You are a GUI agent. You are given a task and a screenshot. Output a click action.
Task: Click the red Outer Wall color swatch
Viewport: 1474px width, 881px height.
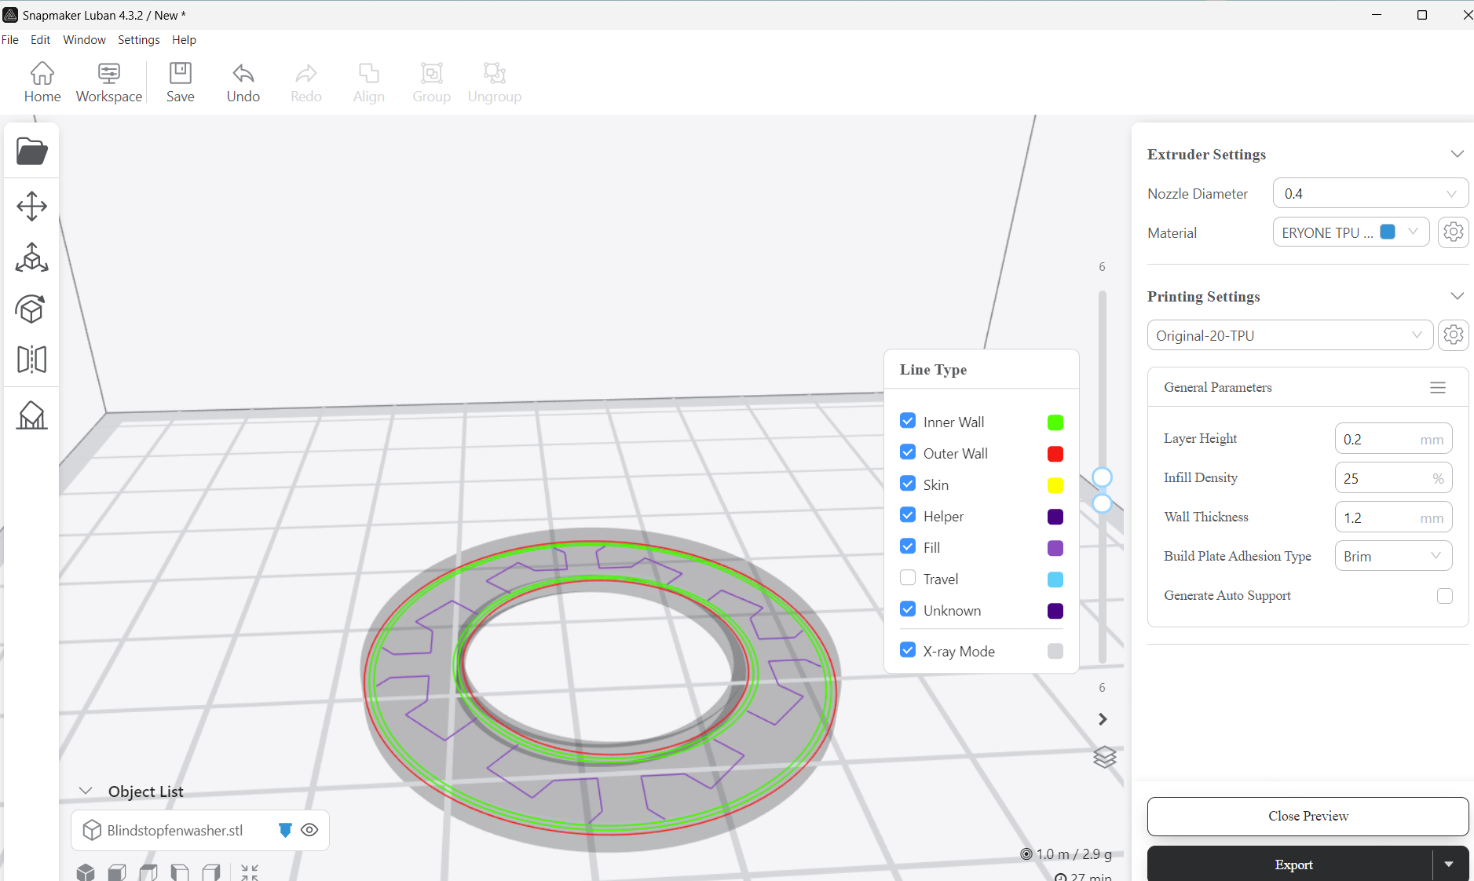tap(1055, 454)
